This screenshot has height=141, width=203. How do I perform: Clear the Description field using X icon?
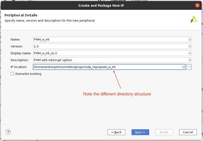190,60
